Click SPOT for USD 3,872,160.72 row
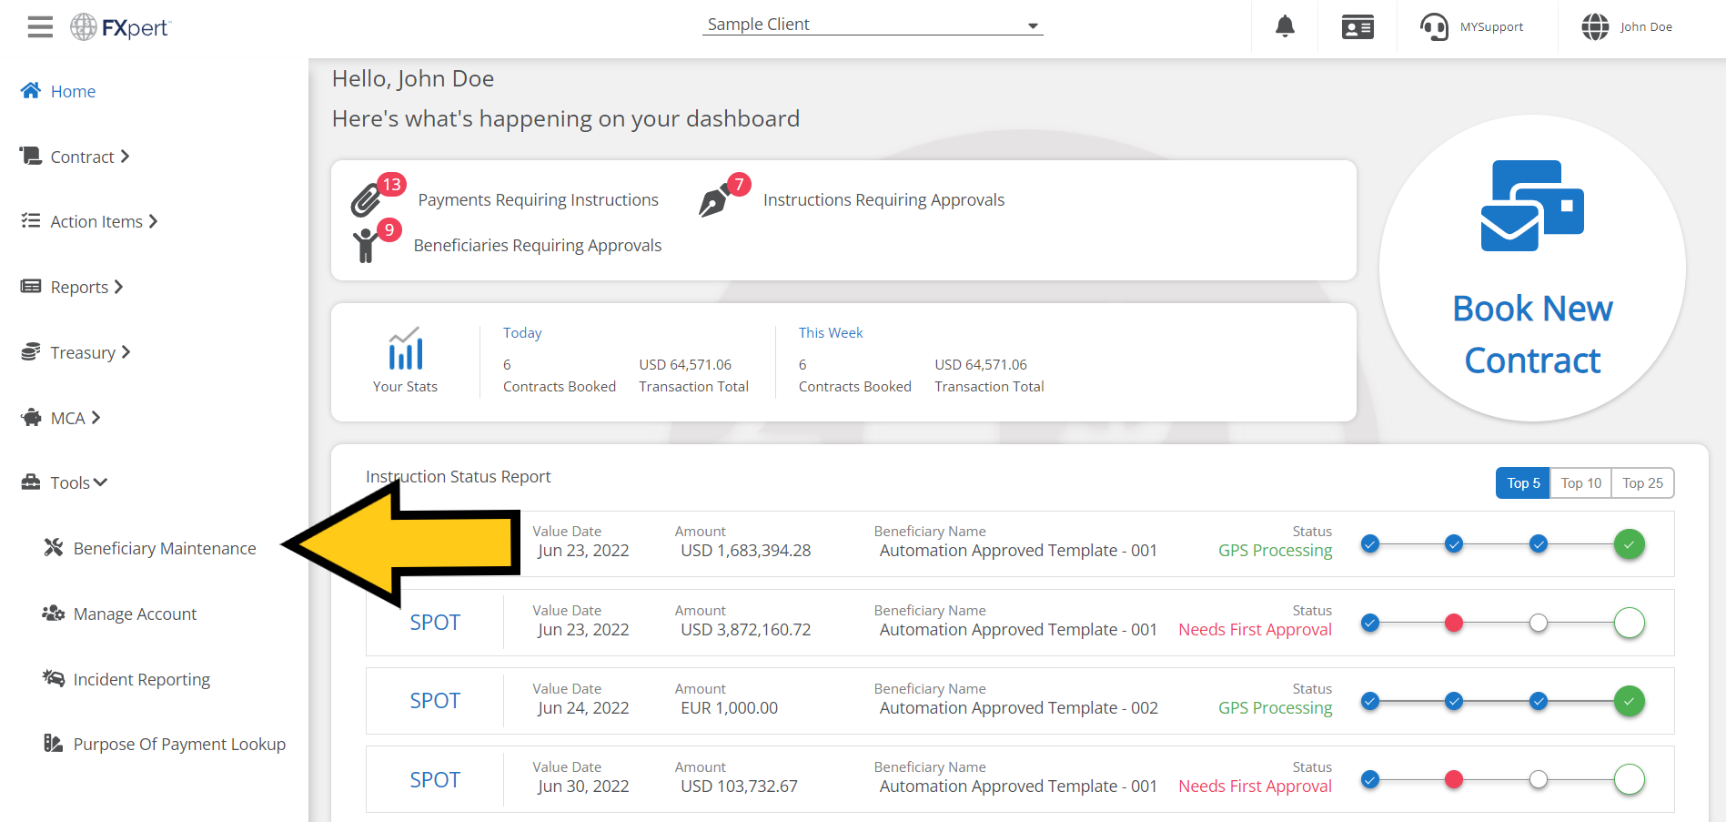 pyautogui.click(x=435, y=623)
